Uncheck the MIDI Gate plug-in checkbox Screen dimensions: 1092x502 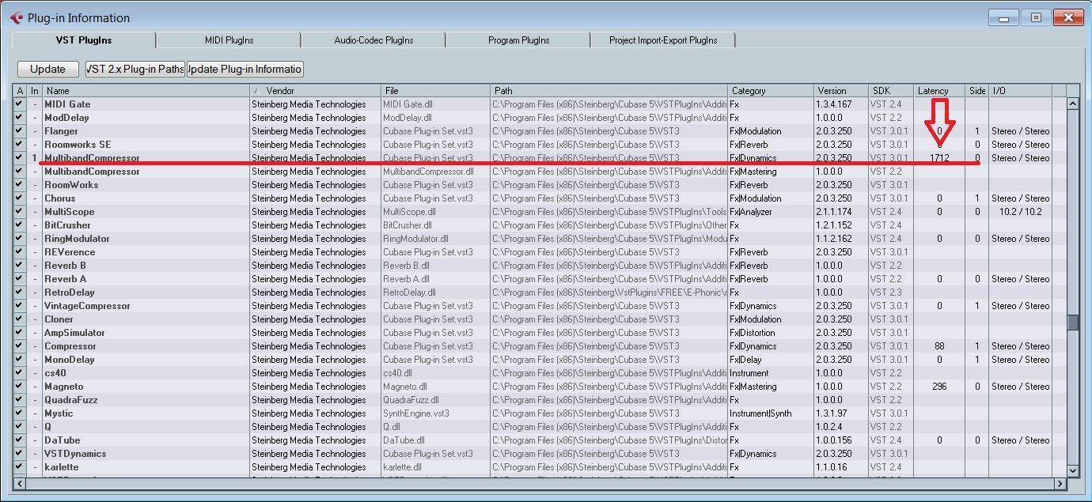coord(19,104)
